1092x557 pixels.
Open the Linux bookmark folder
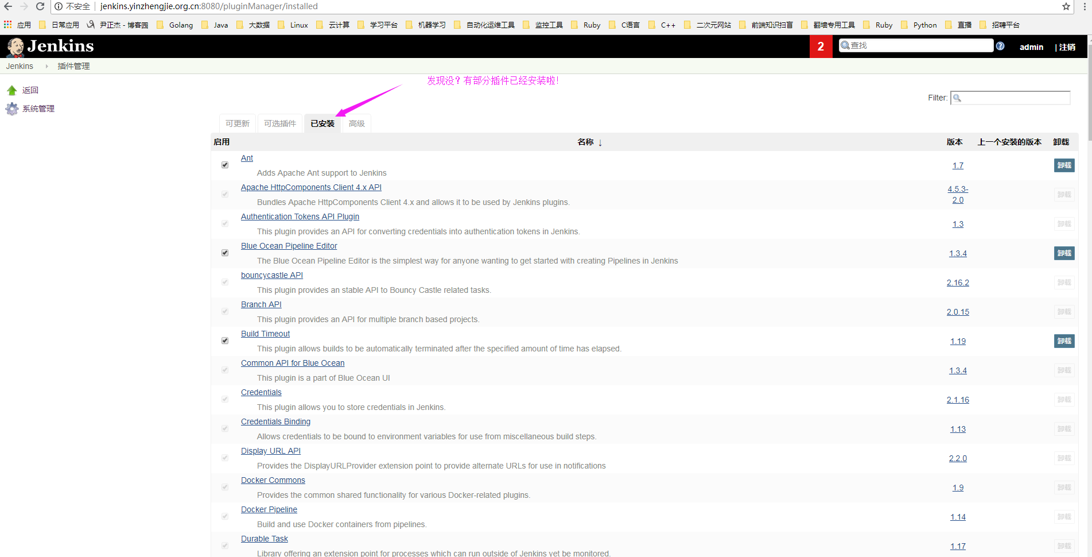(x=293, y=25)
